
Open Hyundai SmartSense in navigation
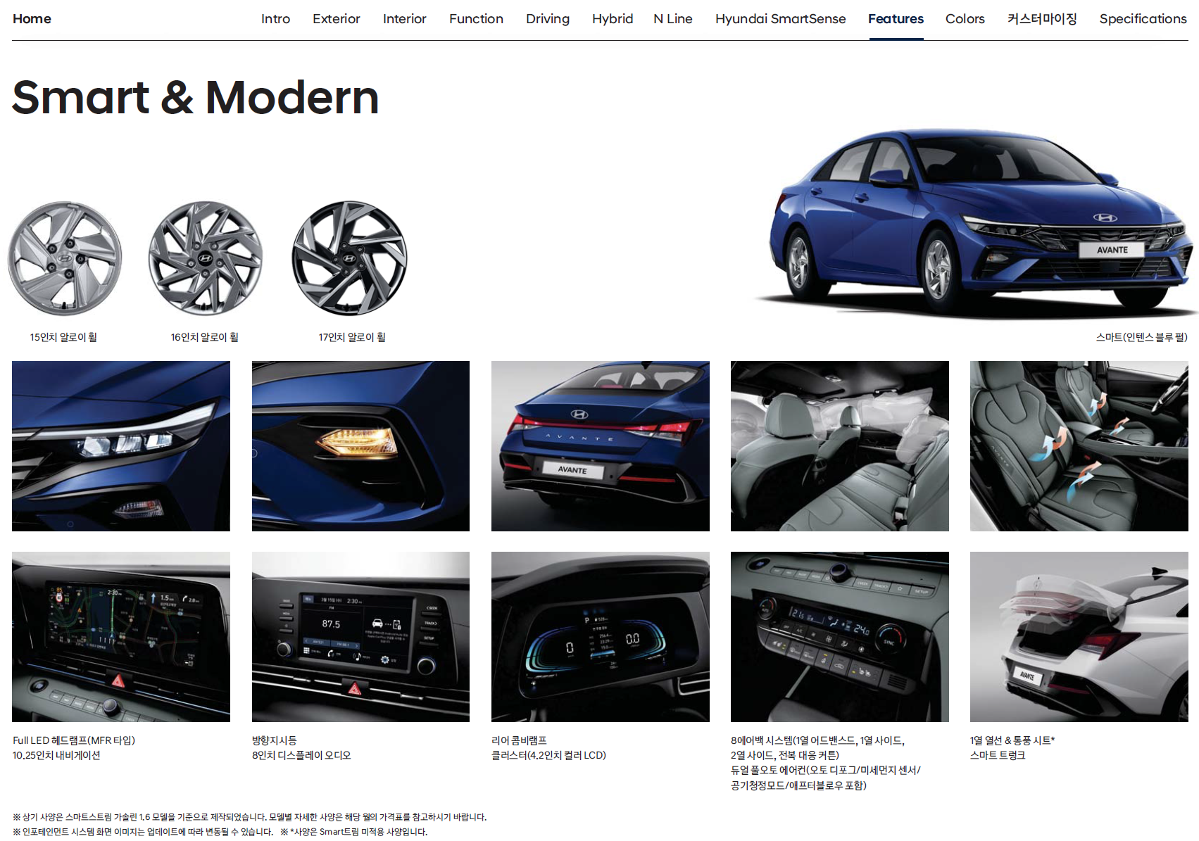pyautogui.click(x=781, y=19)
